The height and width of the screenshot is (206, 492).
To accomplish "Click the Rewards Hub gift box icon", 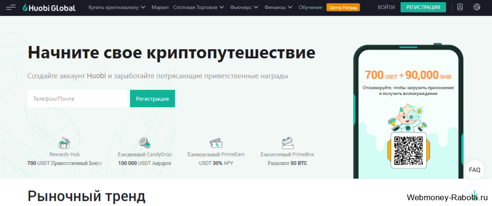I will click(65, 143).
